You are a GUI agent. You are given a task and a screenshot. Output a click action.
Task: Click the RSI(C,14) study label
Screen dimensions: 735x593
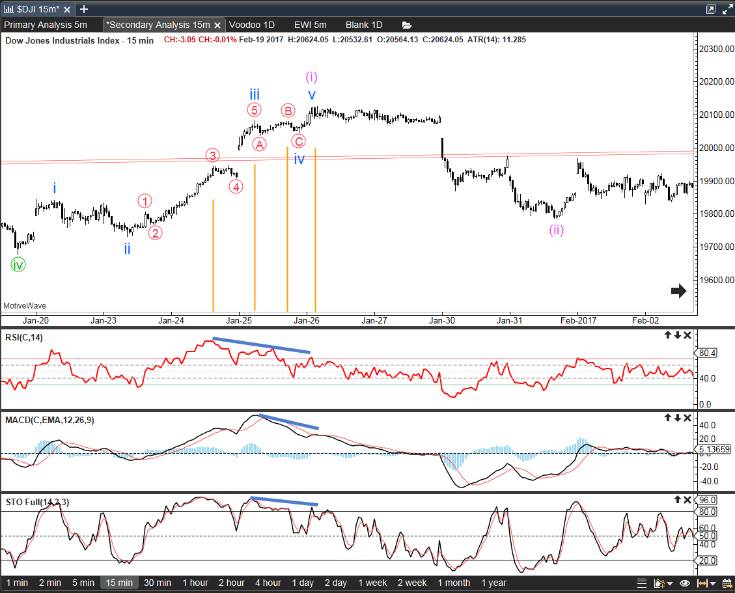coord(24,338)
